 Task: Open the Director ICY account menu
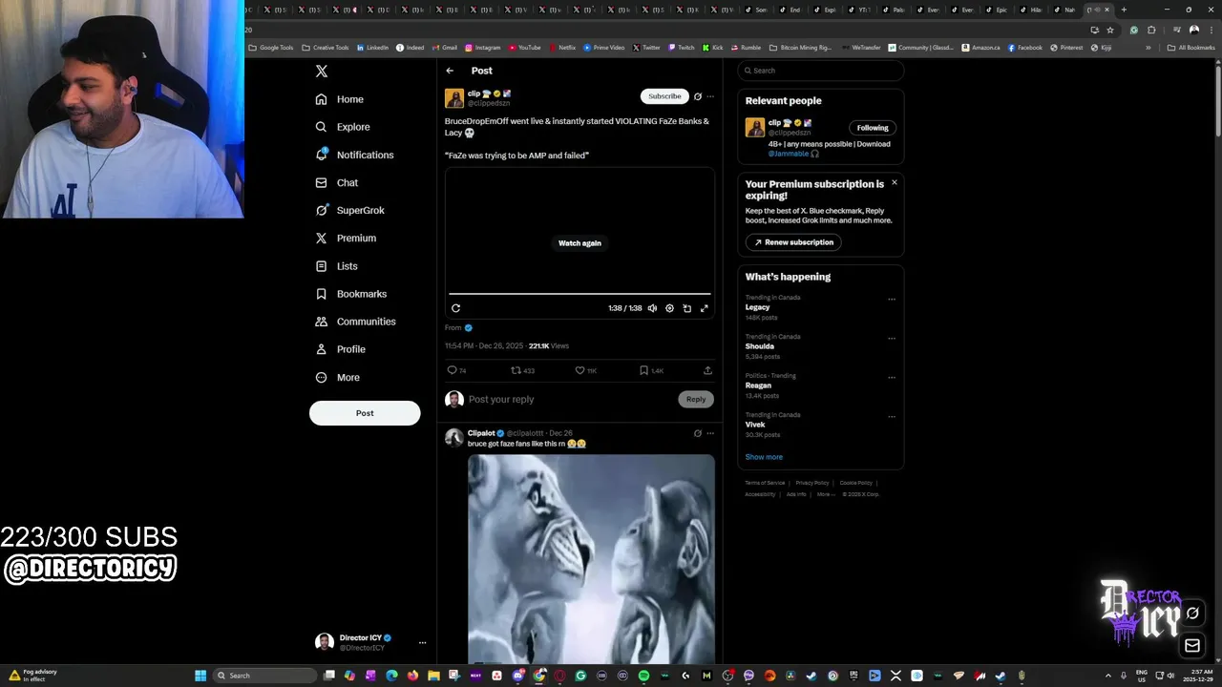point(371,642)
